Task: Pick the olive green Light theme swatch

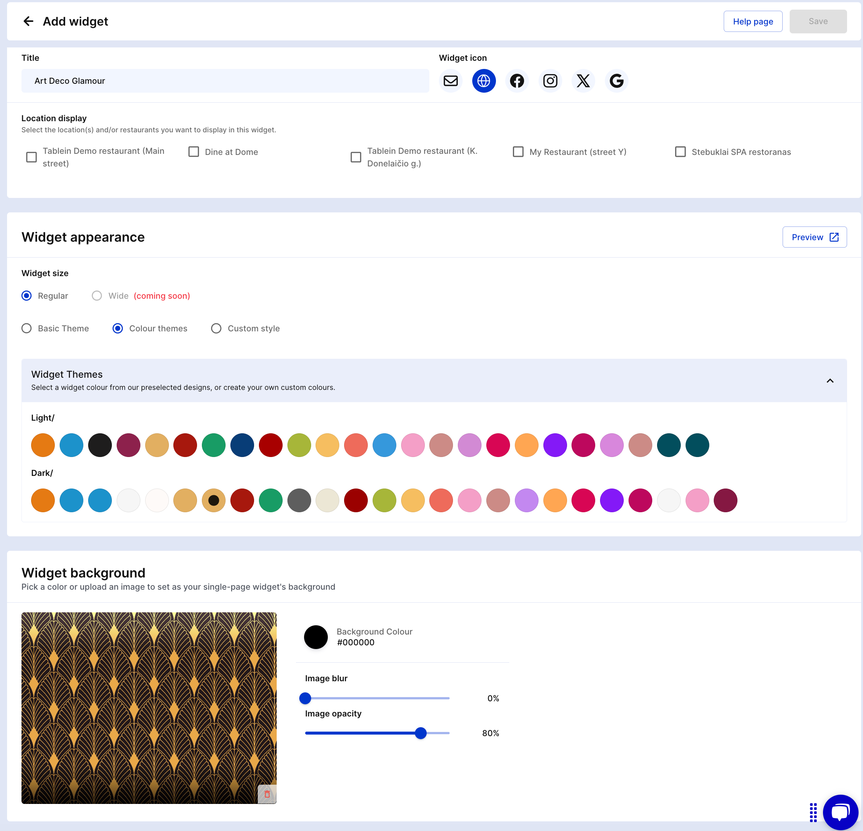Action: coord(299,445)
